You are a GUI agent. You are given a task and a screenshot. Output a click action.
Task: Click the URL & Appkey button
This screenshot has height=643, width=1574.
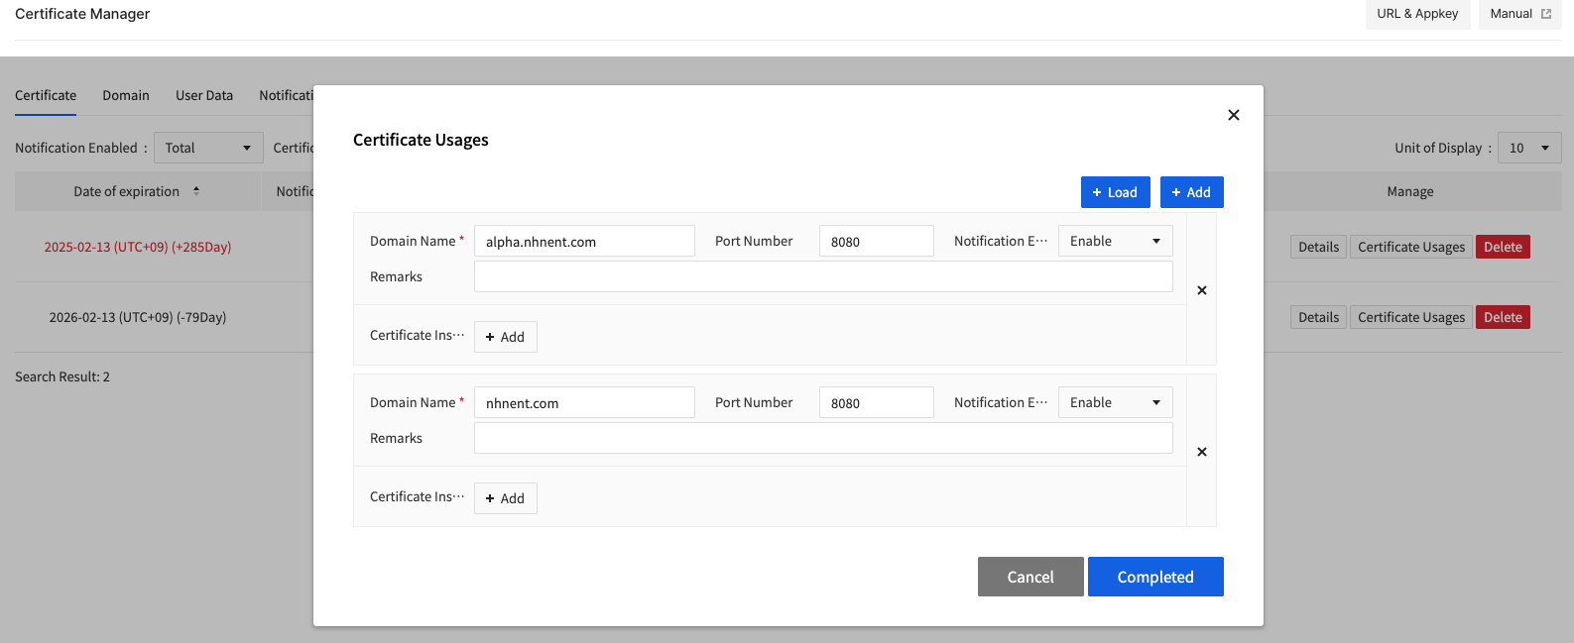(x=1416, y=14)
